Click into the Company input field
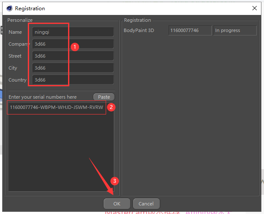Screen dimensions: 264x214 point(73,44)
